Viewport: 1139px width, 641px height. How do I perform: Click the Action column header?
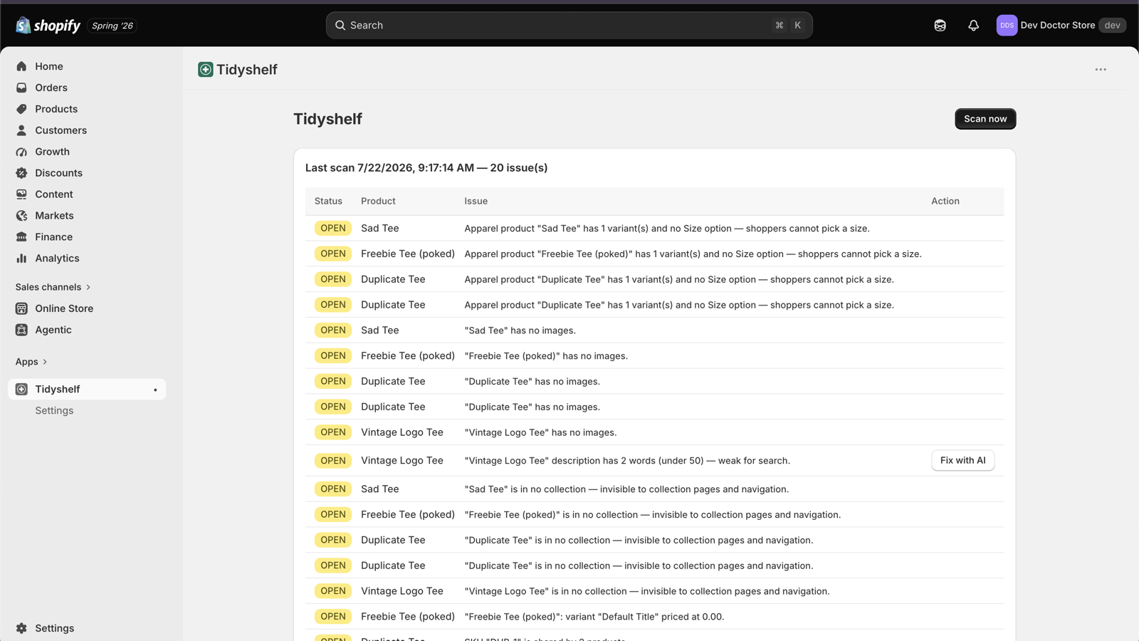945,201
